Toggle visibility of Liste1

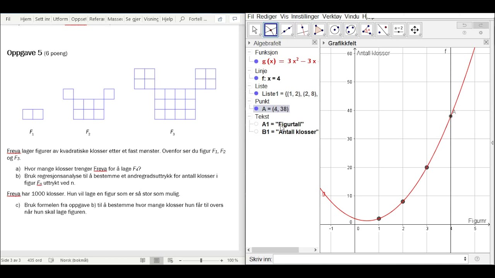[256, 93]
